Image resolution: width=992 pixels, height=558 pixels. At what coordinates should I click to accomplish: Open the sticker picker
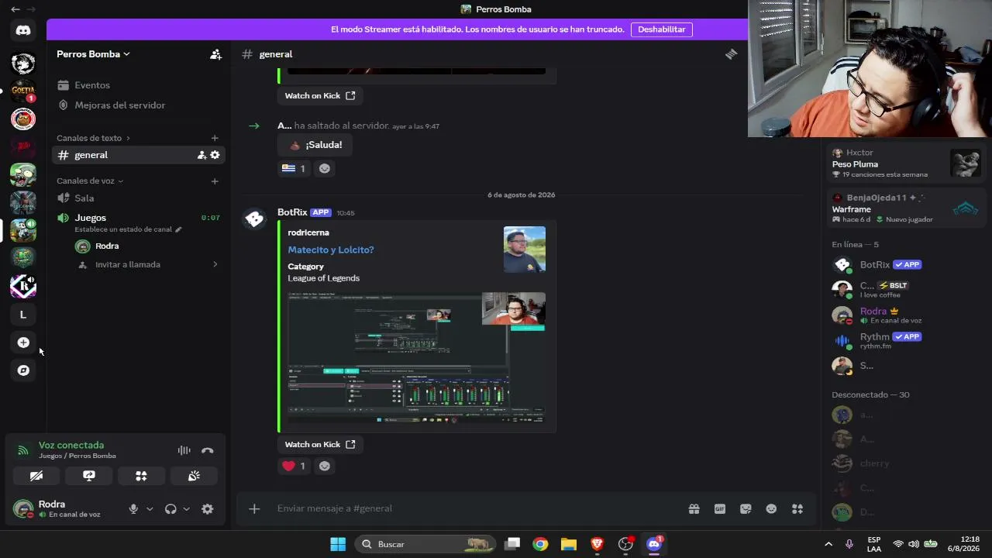click(746, 508)
